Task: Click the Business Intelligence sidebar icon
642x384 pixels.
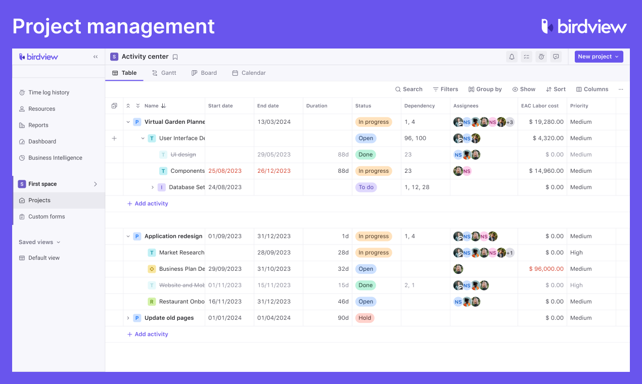Action: [22, 158]
